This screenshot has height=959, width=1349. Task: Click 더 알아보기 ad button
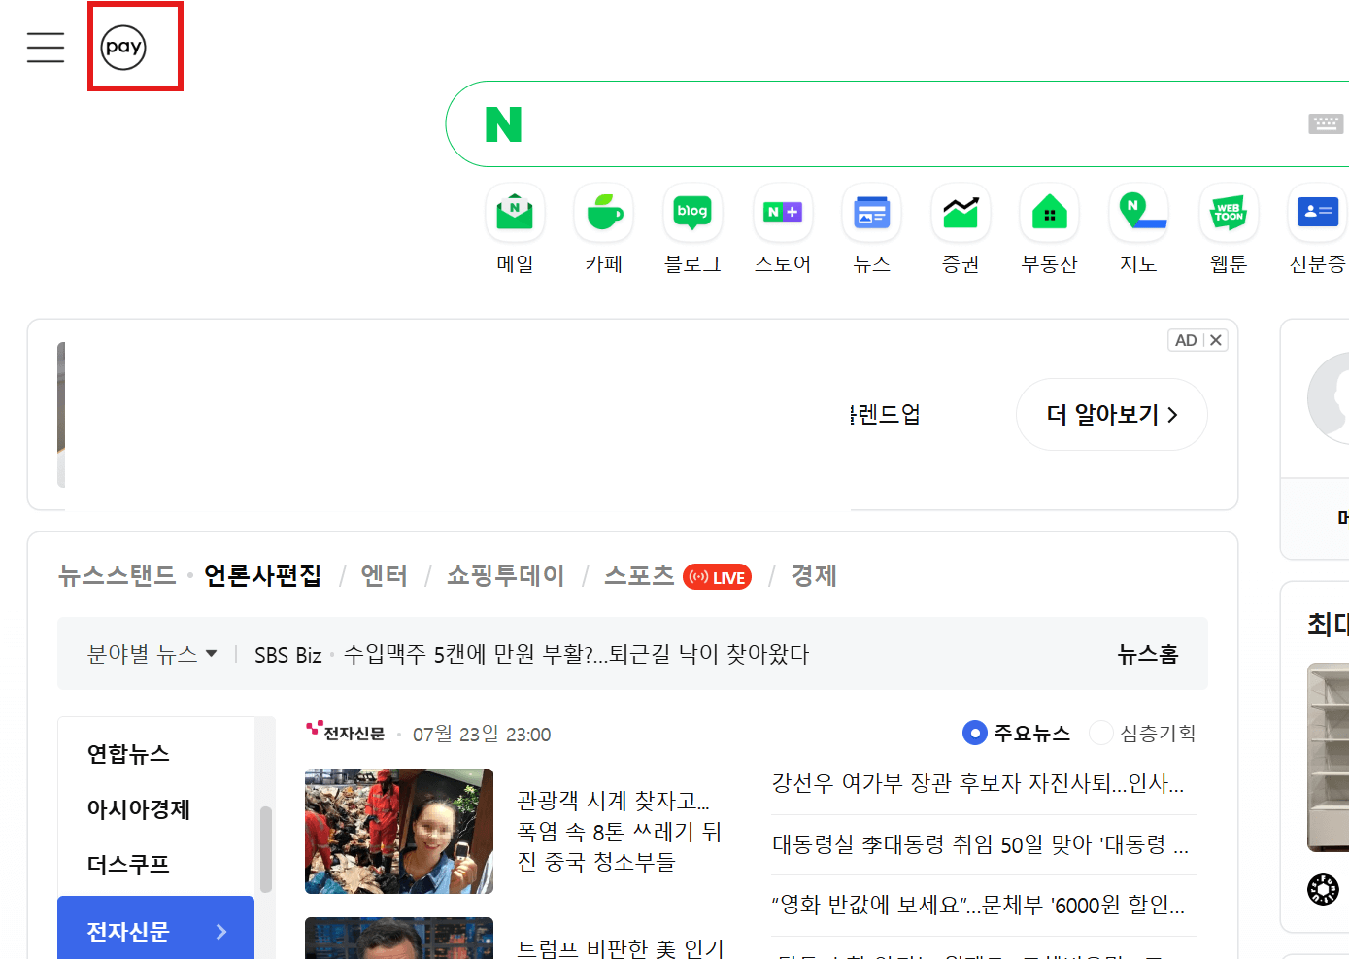click(1112, 415)
